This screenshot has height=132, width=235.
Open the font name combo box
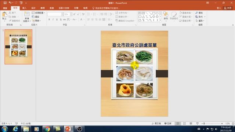[55, 14]
